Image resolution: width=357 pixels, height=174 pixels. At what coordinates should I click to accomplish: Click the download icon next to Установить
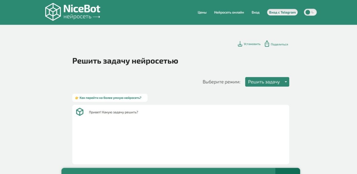(240, 44)
